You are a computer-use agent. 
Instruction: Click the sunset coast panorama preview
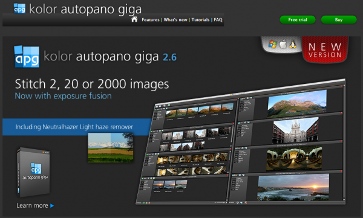click(x=293, y=187)
